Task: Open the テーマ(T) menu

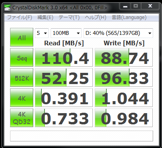Action: click(x=69, y=17)
